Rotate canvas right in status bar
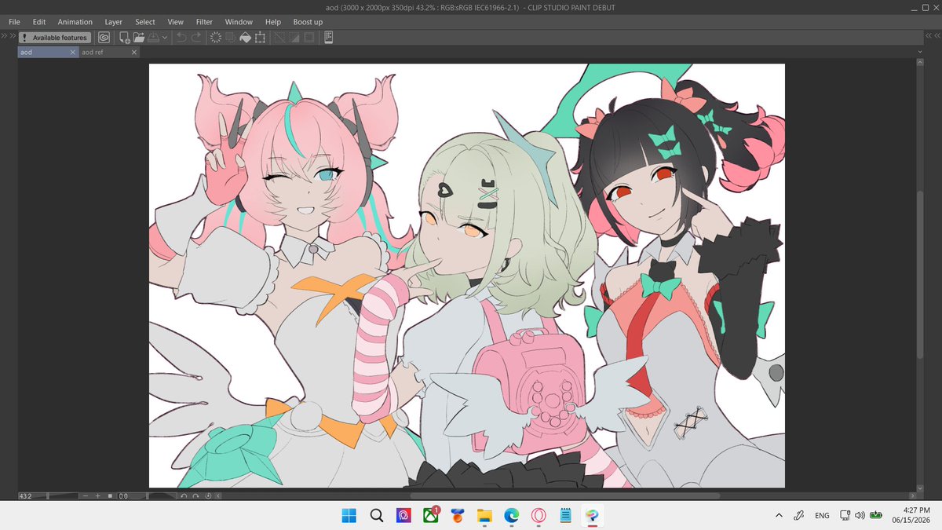Viewport: 942px width, 530px height. point(195,496)
